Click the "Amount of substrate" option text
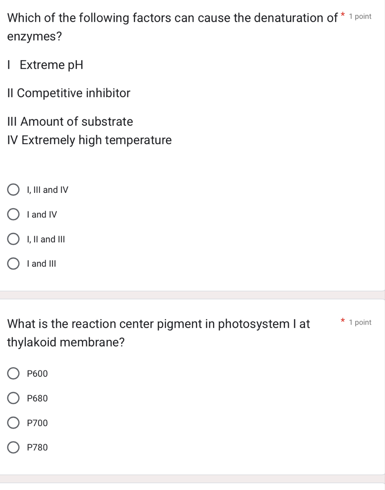 click(69, 121)
